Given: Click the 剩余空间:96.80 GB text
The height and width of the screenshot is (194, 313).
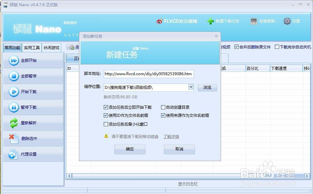Looking at the screenshot, I should click(x=120, y=97).
